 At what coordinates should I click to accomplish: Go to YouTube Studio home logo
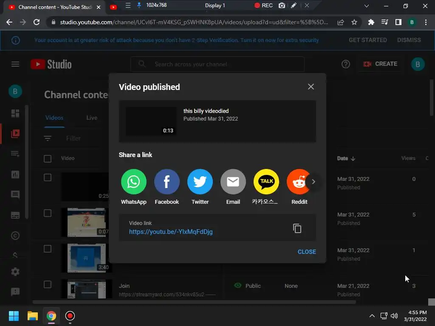point(51,65)
